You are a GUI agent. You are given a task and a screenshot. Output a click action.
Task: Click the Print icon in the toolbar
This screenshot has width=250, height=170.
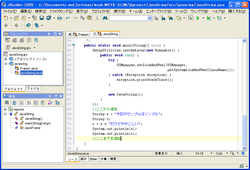point(59,18)
